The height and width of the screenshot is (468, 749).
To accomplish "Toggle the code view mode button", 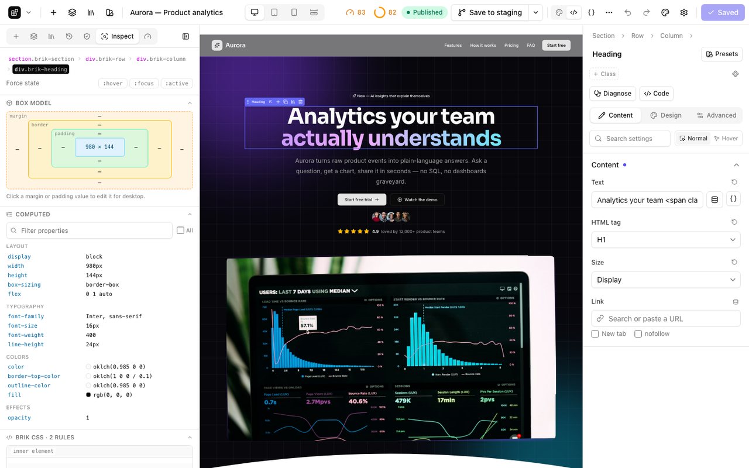I will click(x=573, y=12).
